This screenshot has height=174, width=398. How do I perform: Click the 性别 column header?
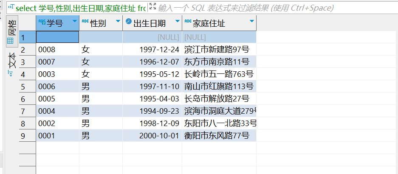tap(101, 23)
